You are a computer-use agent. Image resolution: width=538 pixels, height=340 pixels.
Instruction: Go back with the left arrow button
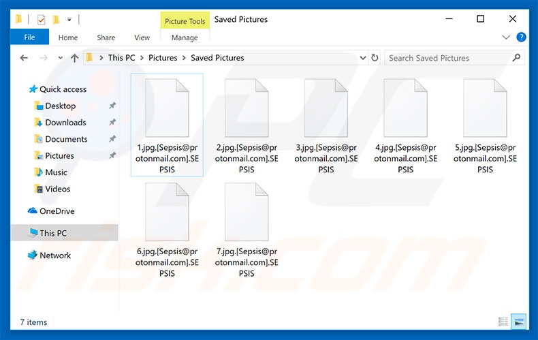click(x=24, y=58)
